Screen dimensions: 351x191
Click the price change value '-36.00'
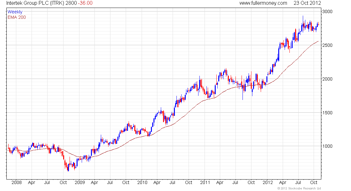85,3
